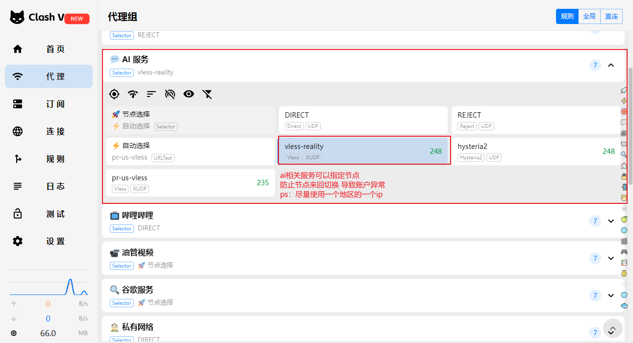Switch to 直连 direct mode
Image resolution: width=633 pixels, height=343 pixels.
click(611, 16)
